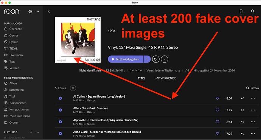
Task: Expand the PLAYLISTS section chevron
Action: [17, 132]
